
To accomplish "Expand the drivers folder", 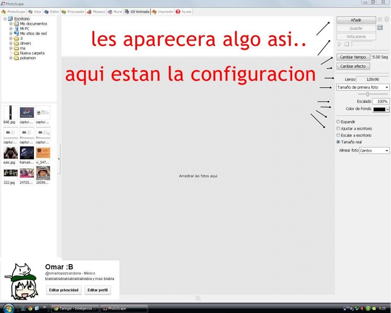I will 11,43.
